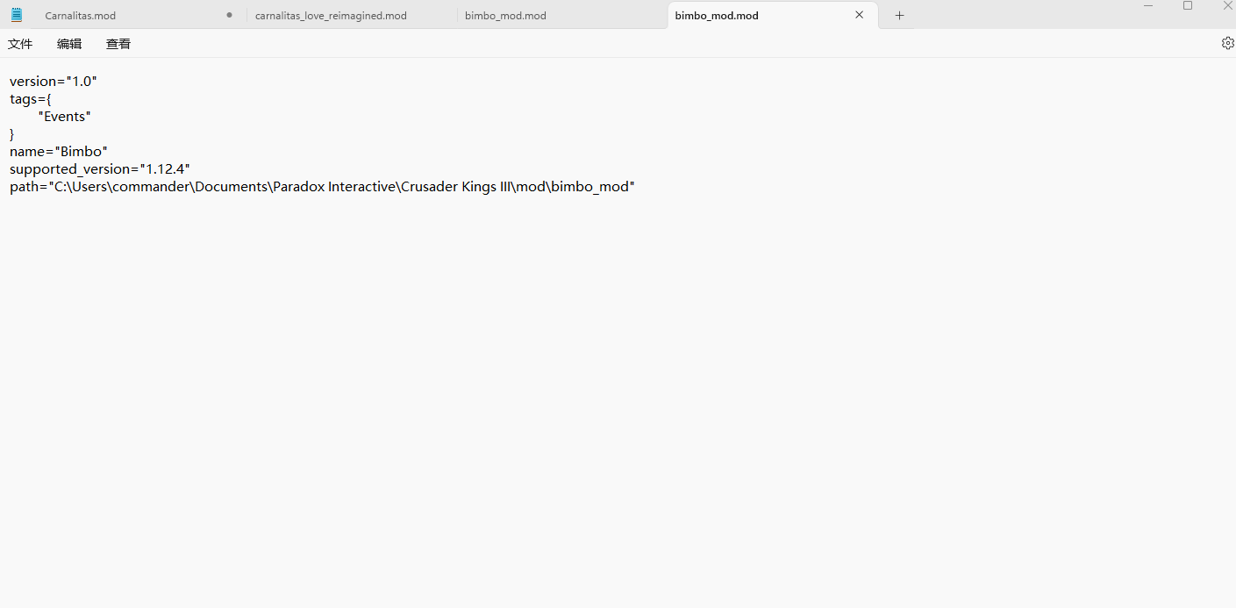Click the Notepad app icon in title bar

pyautogui.click(x=17, y=15)
